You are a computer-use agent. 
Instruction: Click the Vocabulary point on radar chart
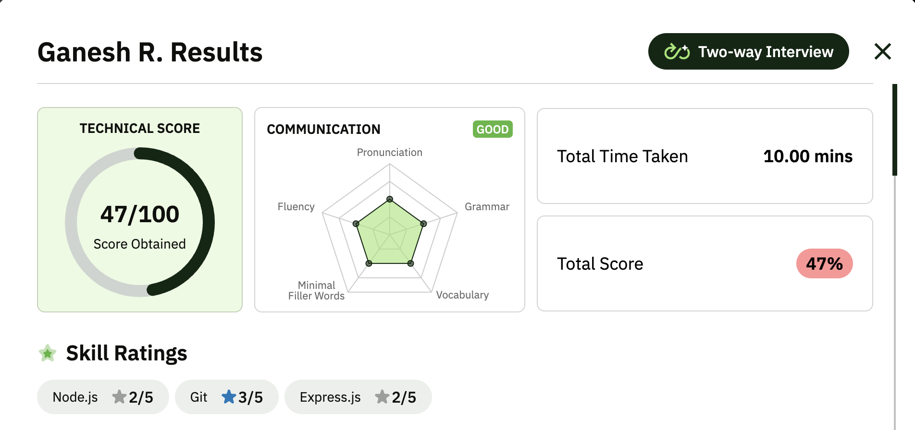pos(410,263)
